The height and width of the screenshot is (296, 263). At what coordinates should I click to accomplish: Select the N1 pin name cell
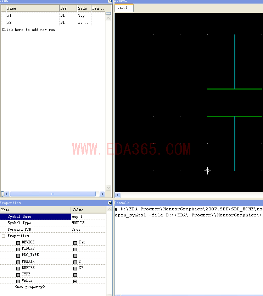pos(33,16)
